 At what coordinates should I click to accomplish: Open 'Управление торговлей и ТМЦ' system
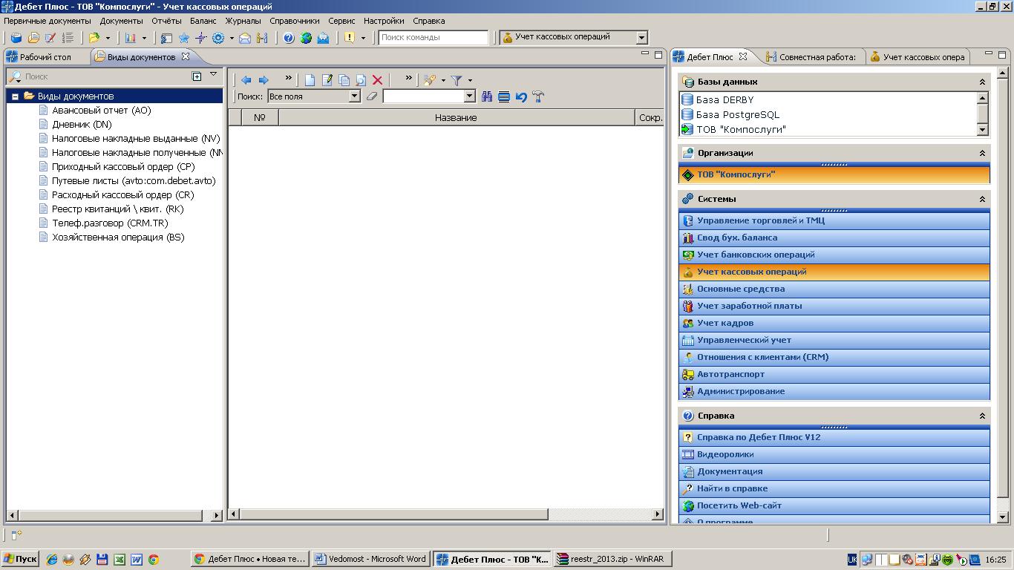834,220
